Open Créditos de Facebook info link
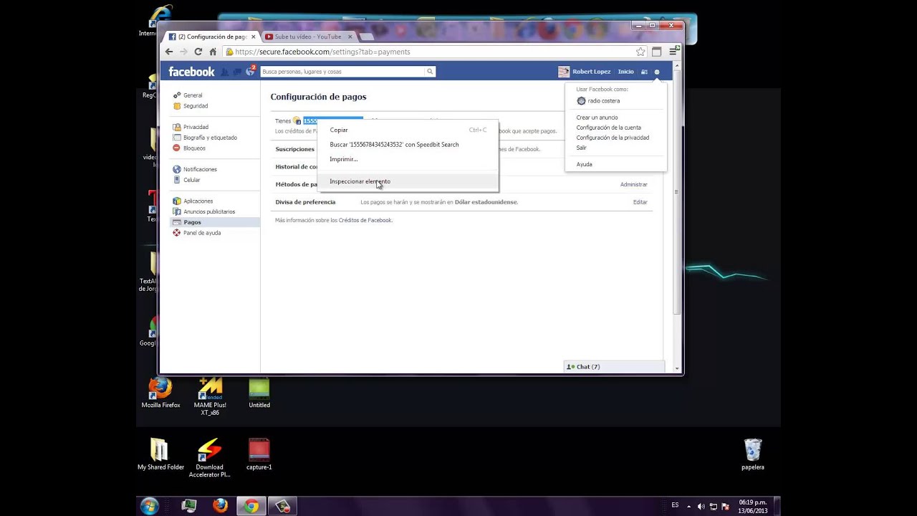 [365, 220]
